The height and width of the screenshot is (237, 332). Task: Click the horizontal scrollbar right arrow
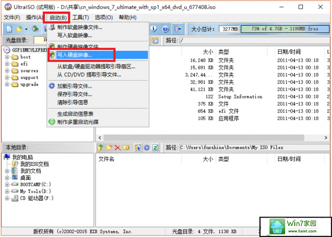click(326, 138)
